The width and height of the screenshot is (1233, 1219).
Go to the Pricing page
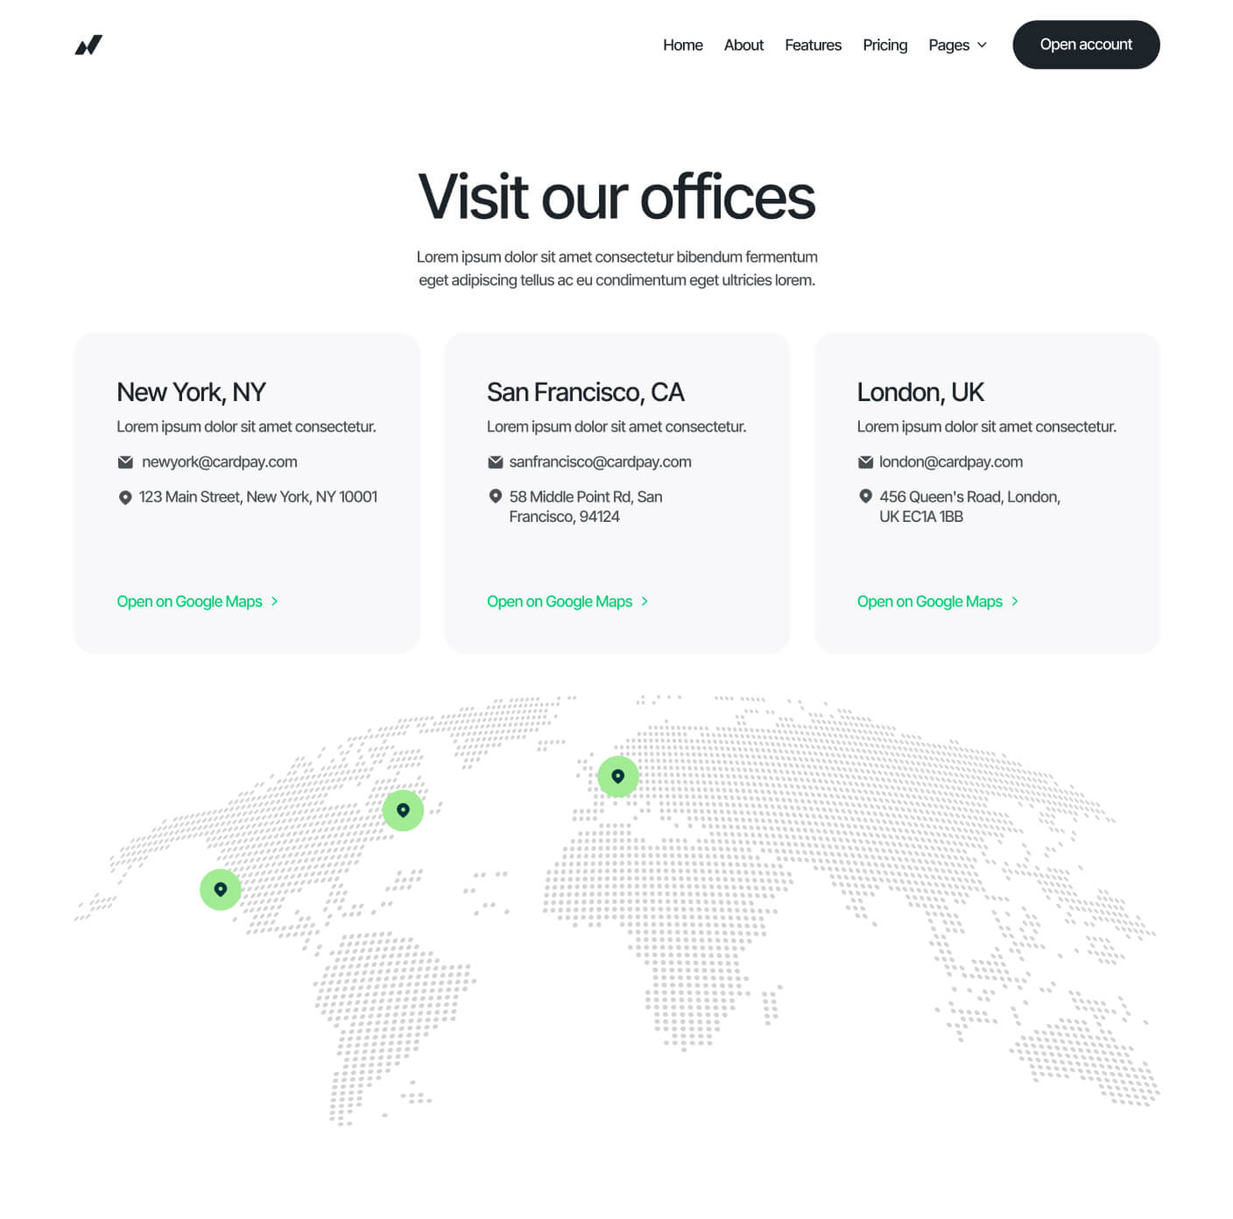pos(884,45)
